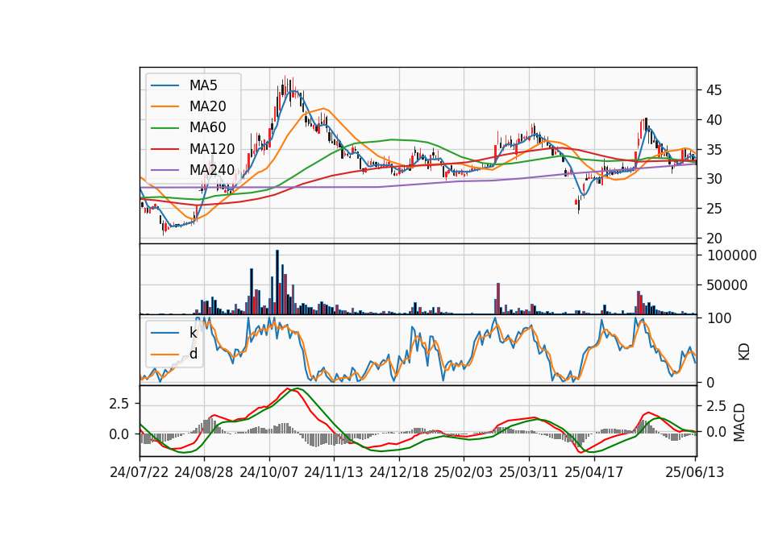Click the tallest volume bar in October 2024
Viewport: 774px width, 556px height.
[x=277, y=282]
